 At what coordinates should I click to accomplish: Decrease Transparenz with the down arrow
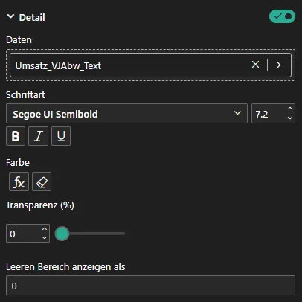pyautogui.click(x=45, y=237)
